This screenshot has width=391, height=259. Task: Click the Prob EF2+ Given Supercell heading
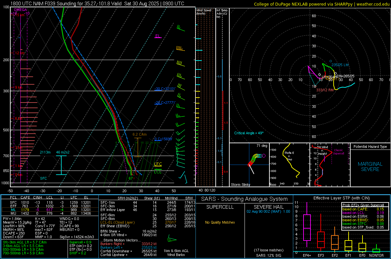[x=363, y=205]
